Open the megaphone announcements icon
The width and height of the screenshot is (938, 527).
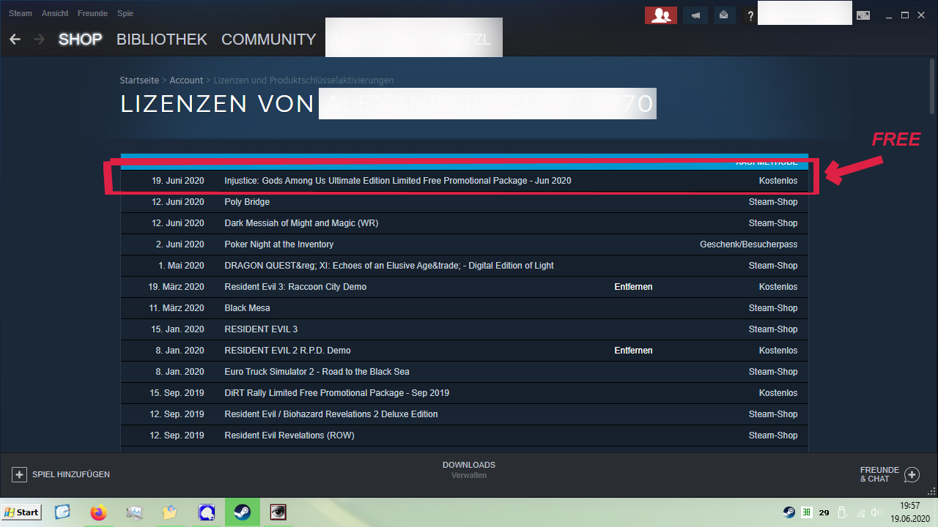pyautogui.click(x=695, y=15)
